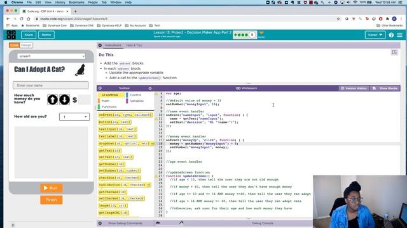The image size is (407, 228).
Task: Open Version History
Action: tap(354, 89)
